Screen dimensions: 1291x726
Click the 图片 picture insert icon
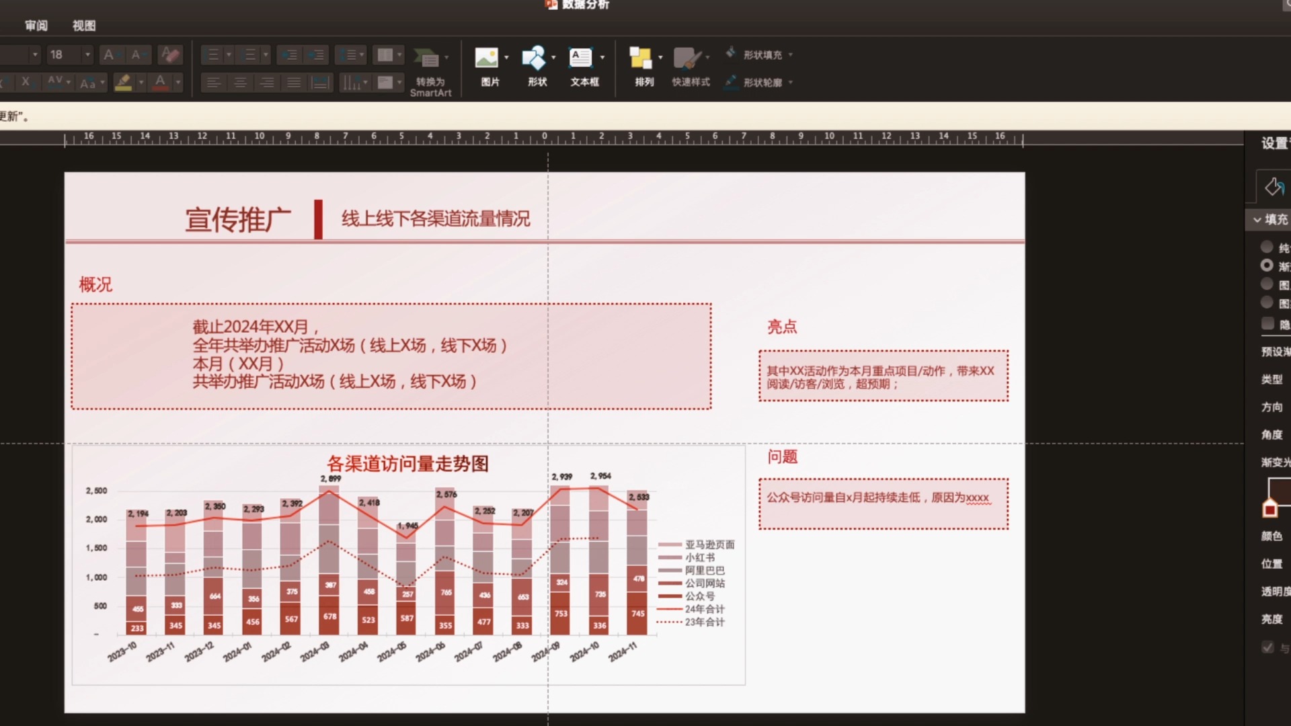click(486, 58)
